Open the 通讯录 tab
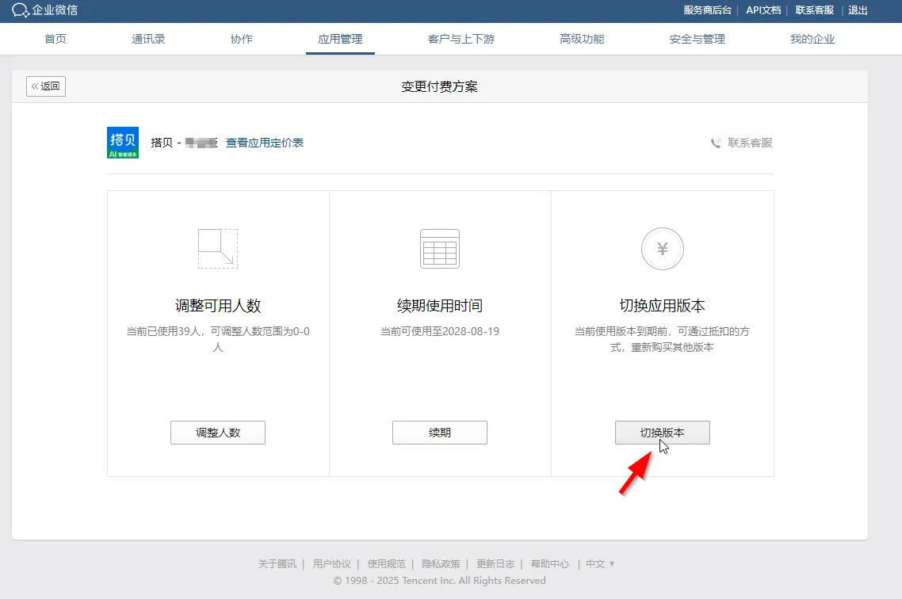This screenshot has height=599, width=902. coord(148,39)
